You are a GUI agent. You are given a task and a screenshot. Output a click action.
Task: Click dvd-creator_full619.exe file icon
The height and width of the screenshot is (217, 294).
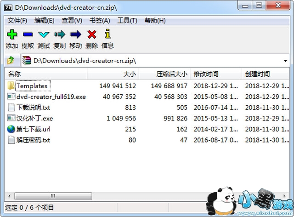click(x=11, y=97)
